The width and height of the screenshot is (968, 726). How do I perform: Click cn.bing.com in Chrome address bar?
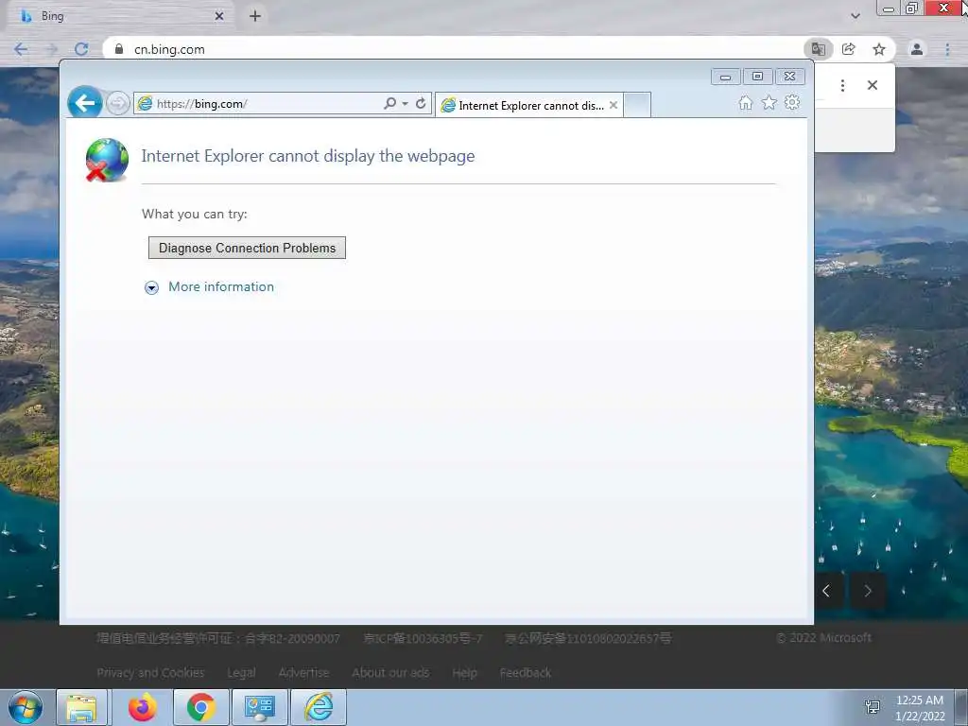pyautogui.click(x=170, y=49)
